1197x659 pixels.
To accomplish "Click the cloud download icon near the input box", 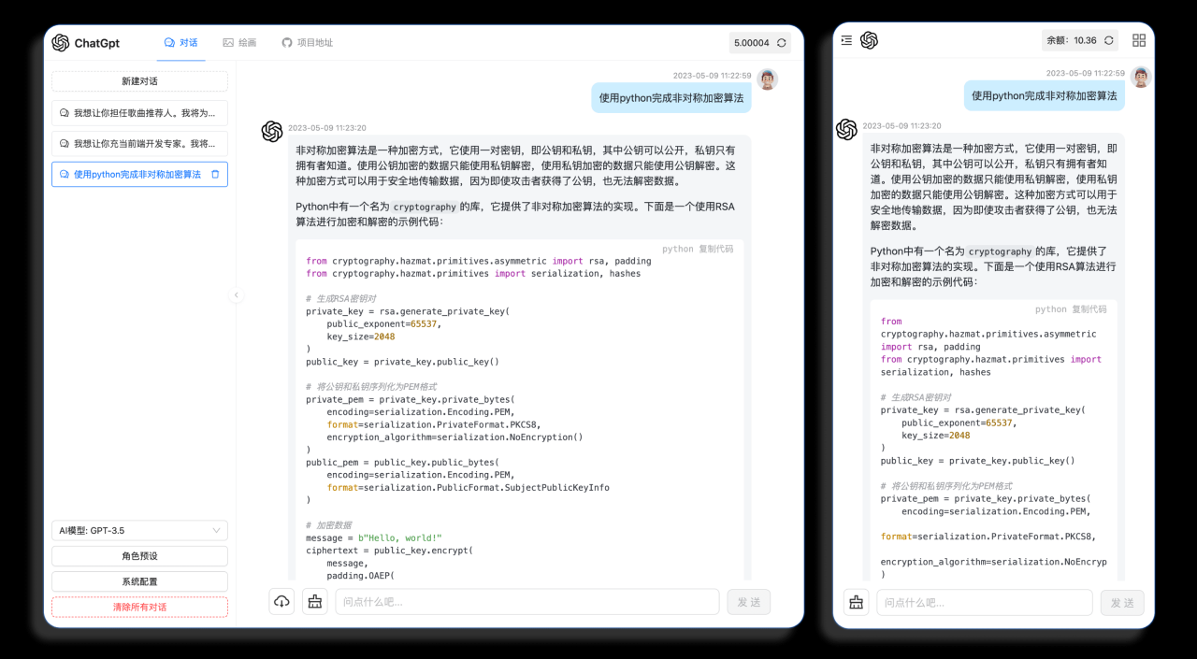I will point(281,602).
